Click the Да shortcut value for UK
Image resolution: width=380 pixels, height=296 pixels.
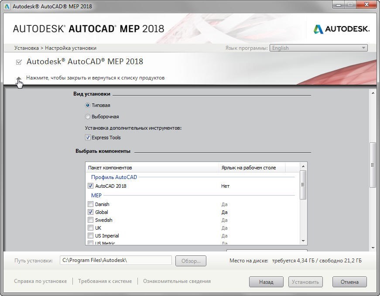(224, 228)
